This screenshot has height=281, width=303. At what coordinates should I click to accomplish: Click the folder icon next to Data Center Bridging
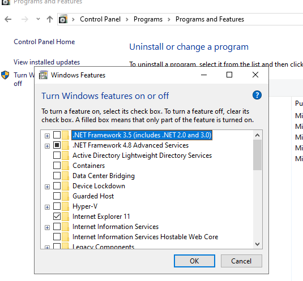click(65, 176)
